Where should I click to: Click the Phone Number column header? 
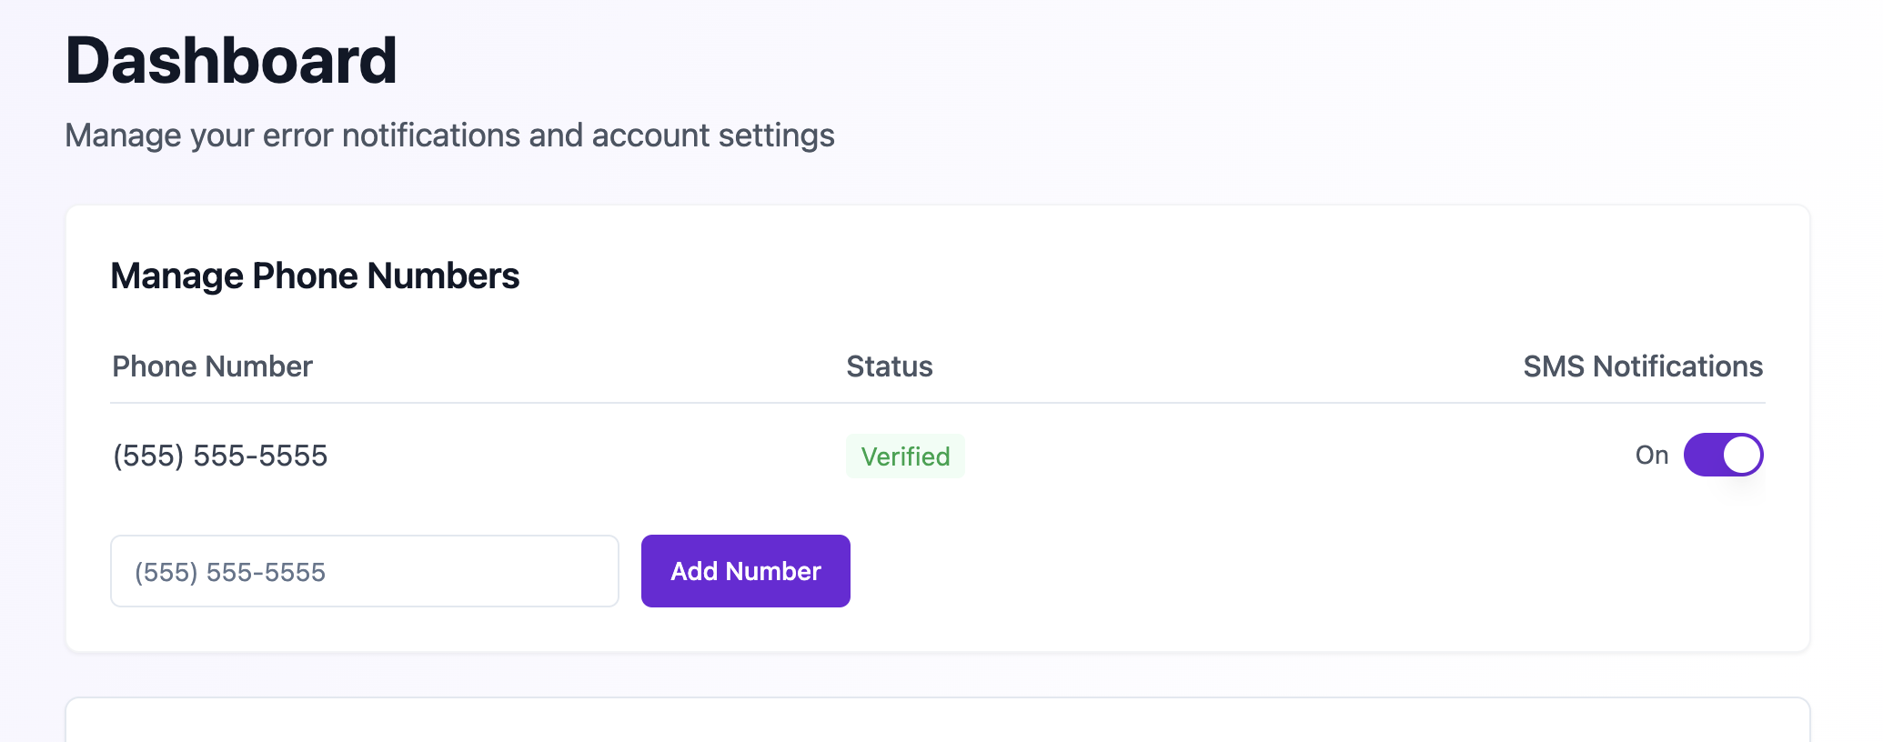212,366
